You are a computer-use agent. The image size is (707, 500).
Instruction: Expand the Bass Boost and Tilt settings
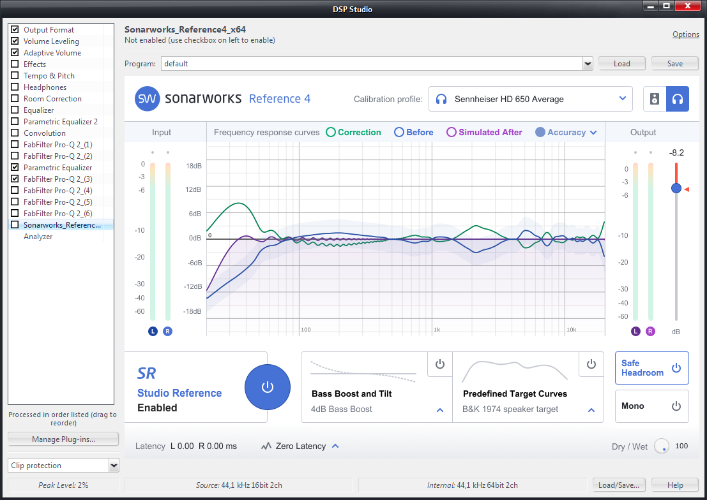pyautogui.click(x=440, y=410)
